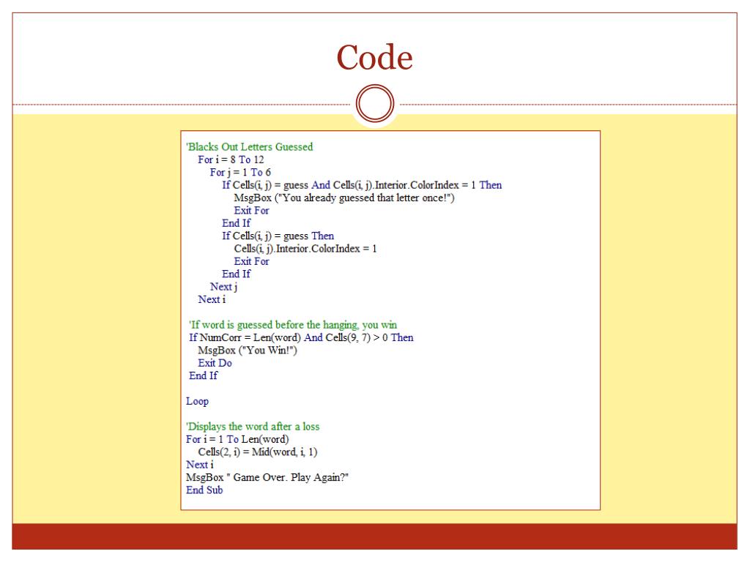Click the line "Exit Do"
Image resolution: width=750 pixels, height=562 pixels.
coord(215,363)
